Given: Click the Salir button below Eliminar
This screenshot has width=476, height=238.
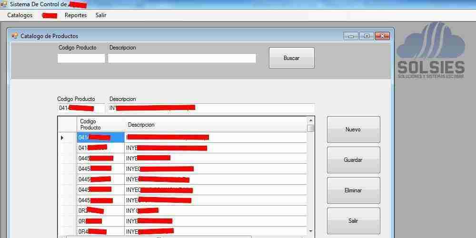Looking at the screenshot, I should click(x=353, y=221).
